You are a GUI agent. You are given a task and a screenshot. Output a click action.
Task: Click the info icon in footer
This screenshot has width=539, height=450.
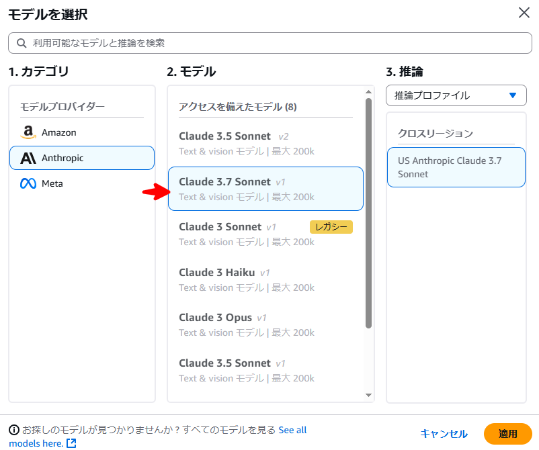click(x=13, y=430)
